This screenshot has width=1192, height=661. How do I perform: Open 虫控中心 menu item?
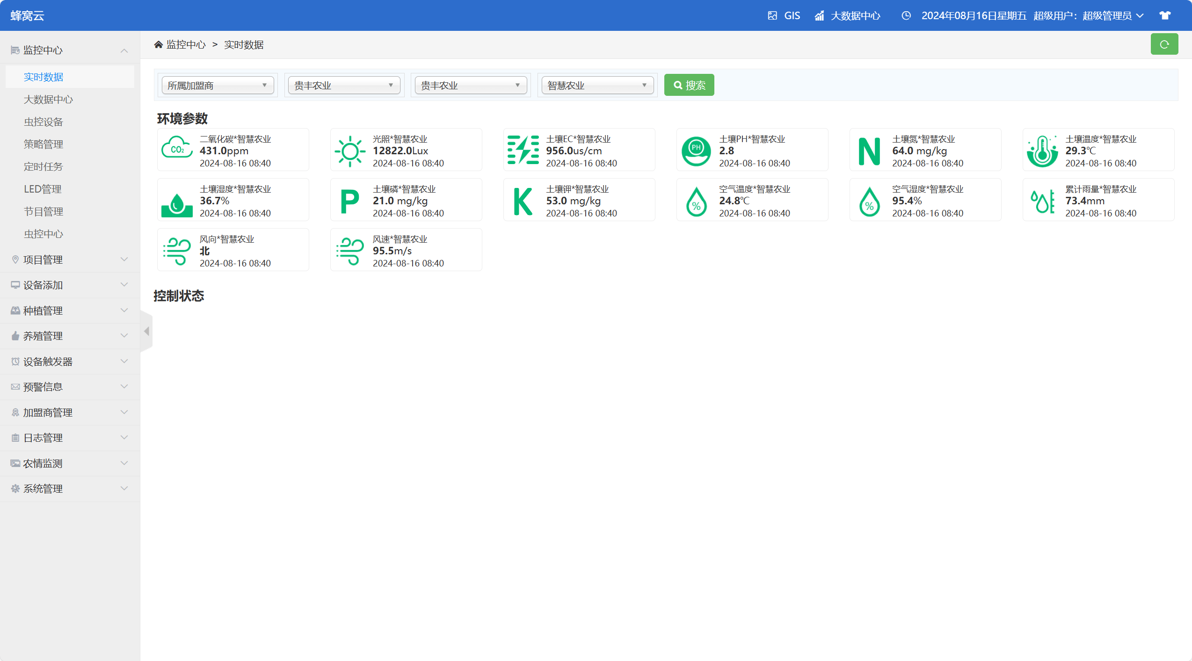pyautogui.click(x=70, y=234)
